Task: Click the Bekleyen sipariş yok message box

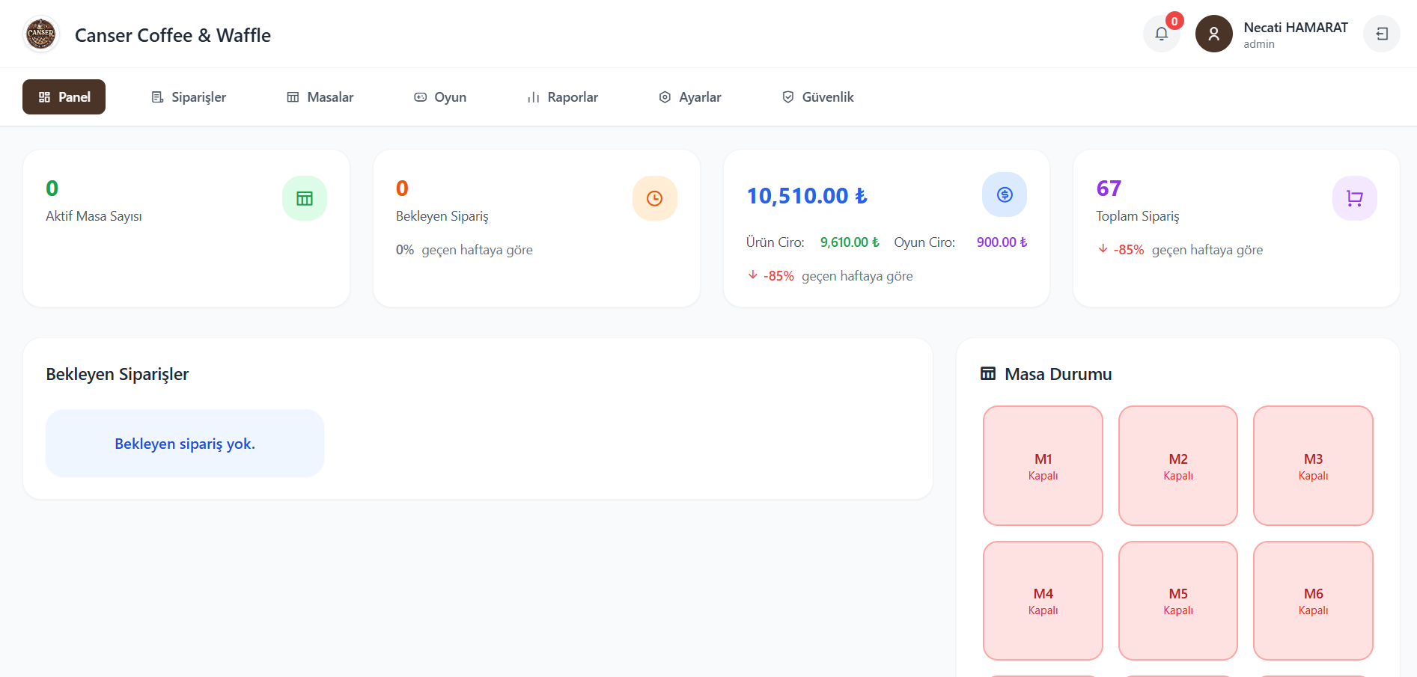Action: pos(185,444)
